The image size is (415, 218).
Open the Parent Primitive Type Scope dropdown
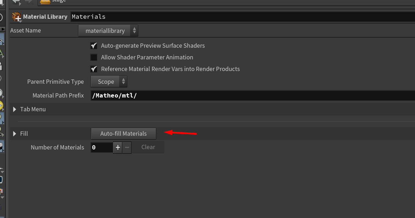[109, 82]
